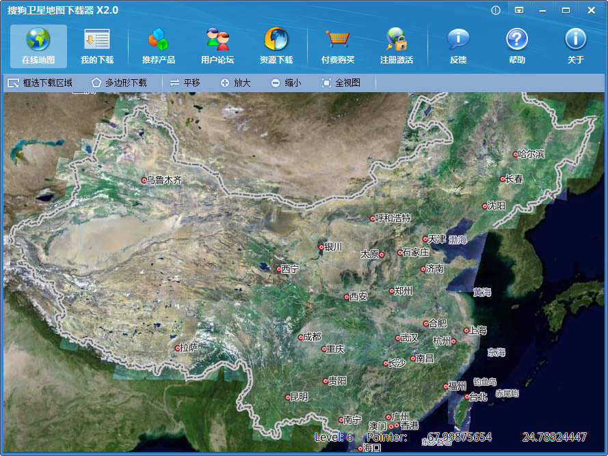Click the 南昌 city label
The image size is (608, 456).
click(x=425, y=358)
